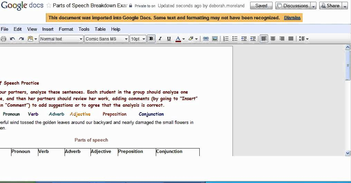Click the text color A icon
351x183 pixels.
pyautogui.click(x=178, y=39)
